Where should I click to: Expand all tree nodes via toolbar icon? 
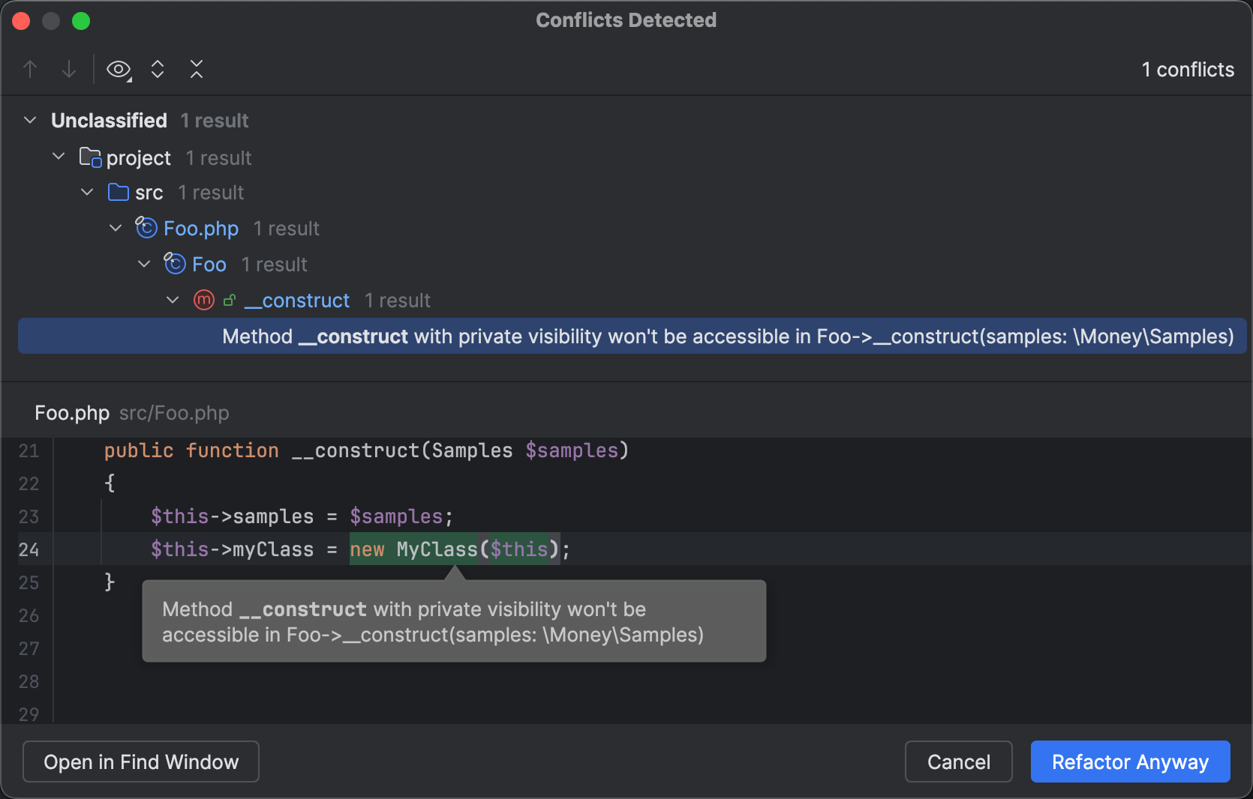pyautogui.click(x=158, y=69)
